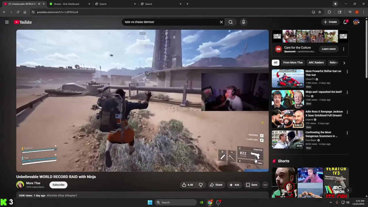Select the From More Tfue chip

pos(293,63)
